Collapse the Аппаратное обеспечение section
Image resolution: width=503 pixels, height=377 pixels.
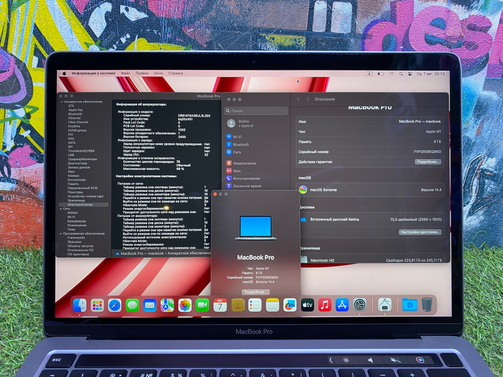[62, 102]
